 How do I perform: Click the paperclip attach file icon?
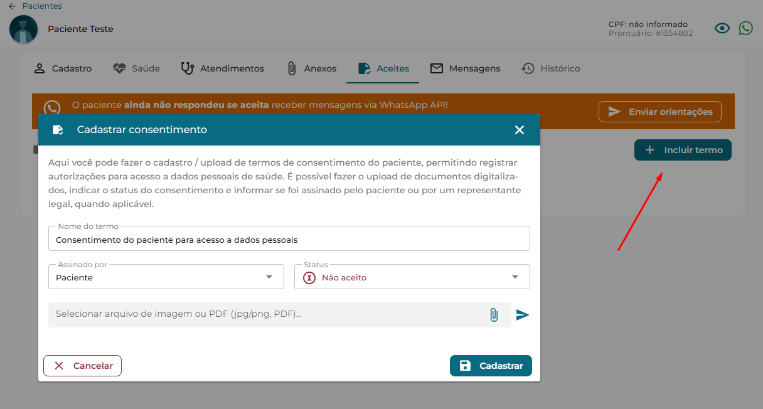point(494,315)
